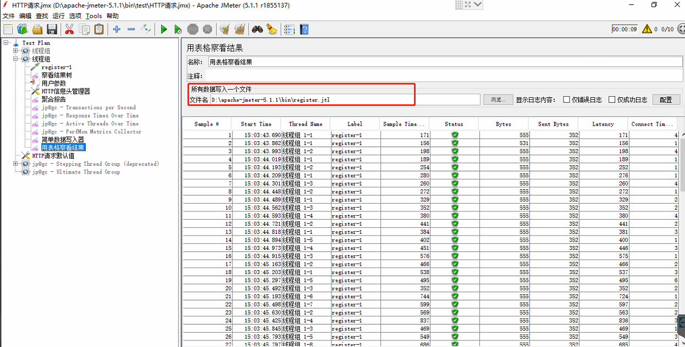Collapse the Test Plan tree node
The image size is (685, 347).
[x=5, y=42]
